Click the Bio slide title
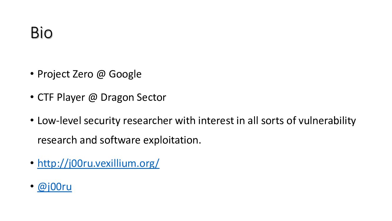Image resolution: width=392 pixels, height=221 pixels. (41, 33)
